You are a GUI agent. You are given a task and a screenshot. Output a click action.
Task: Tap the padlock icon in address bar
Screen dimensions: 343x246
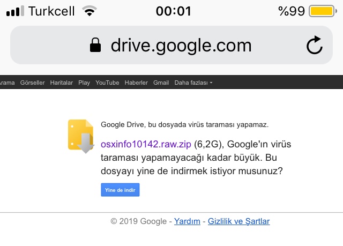click(95, 46)
